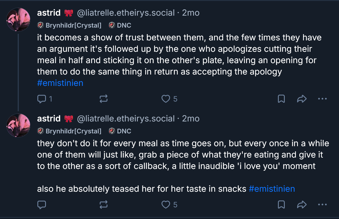Open astrid's avatar on second post
Viewport: 339px width, 219px height.
[18, 125]
